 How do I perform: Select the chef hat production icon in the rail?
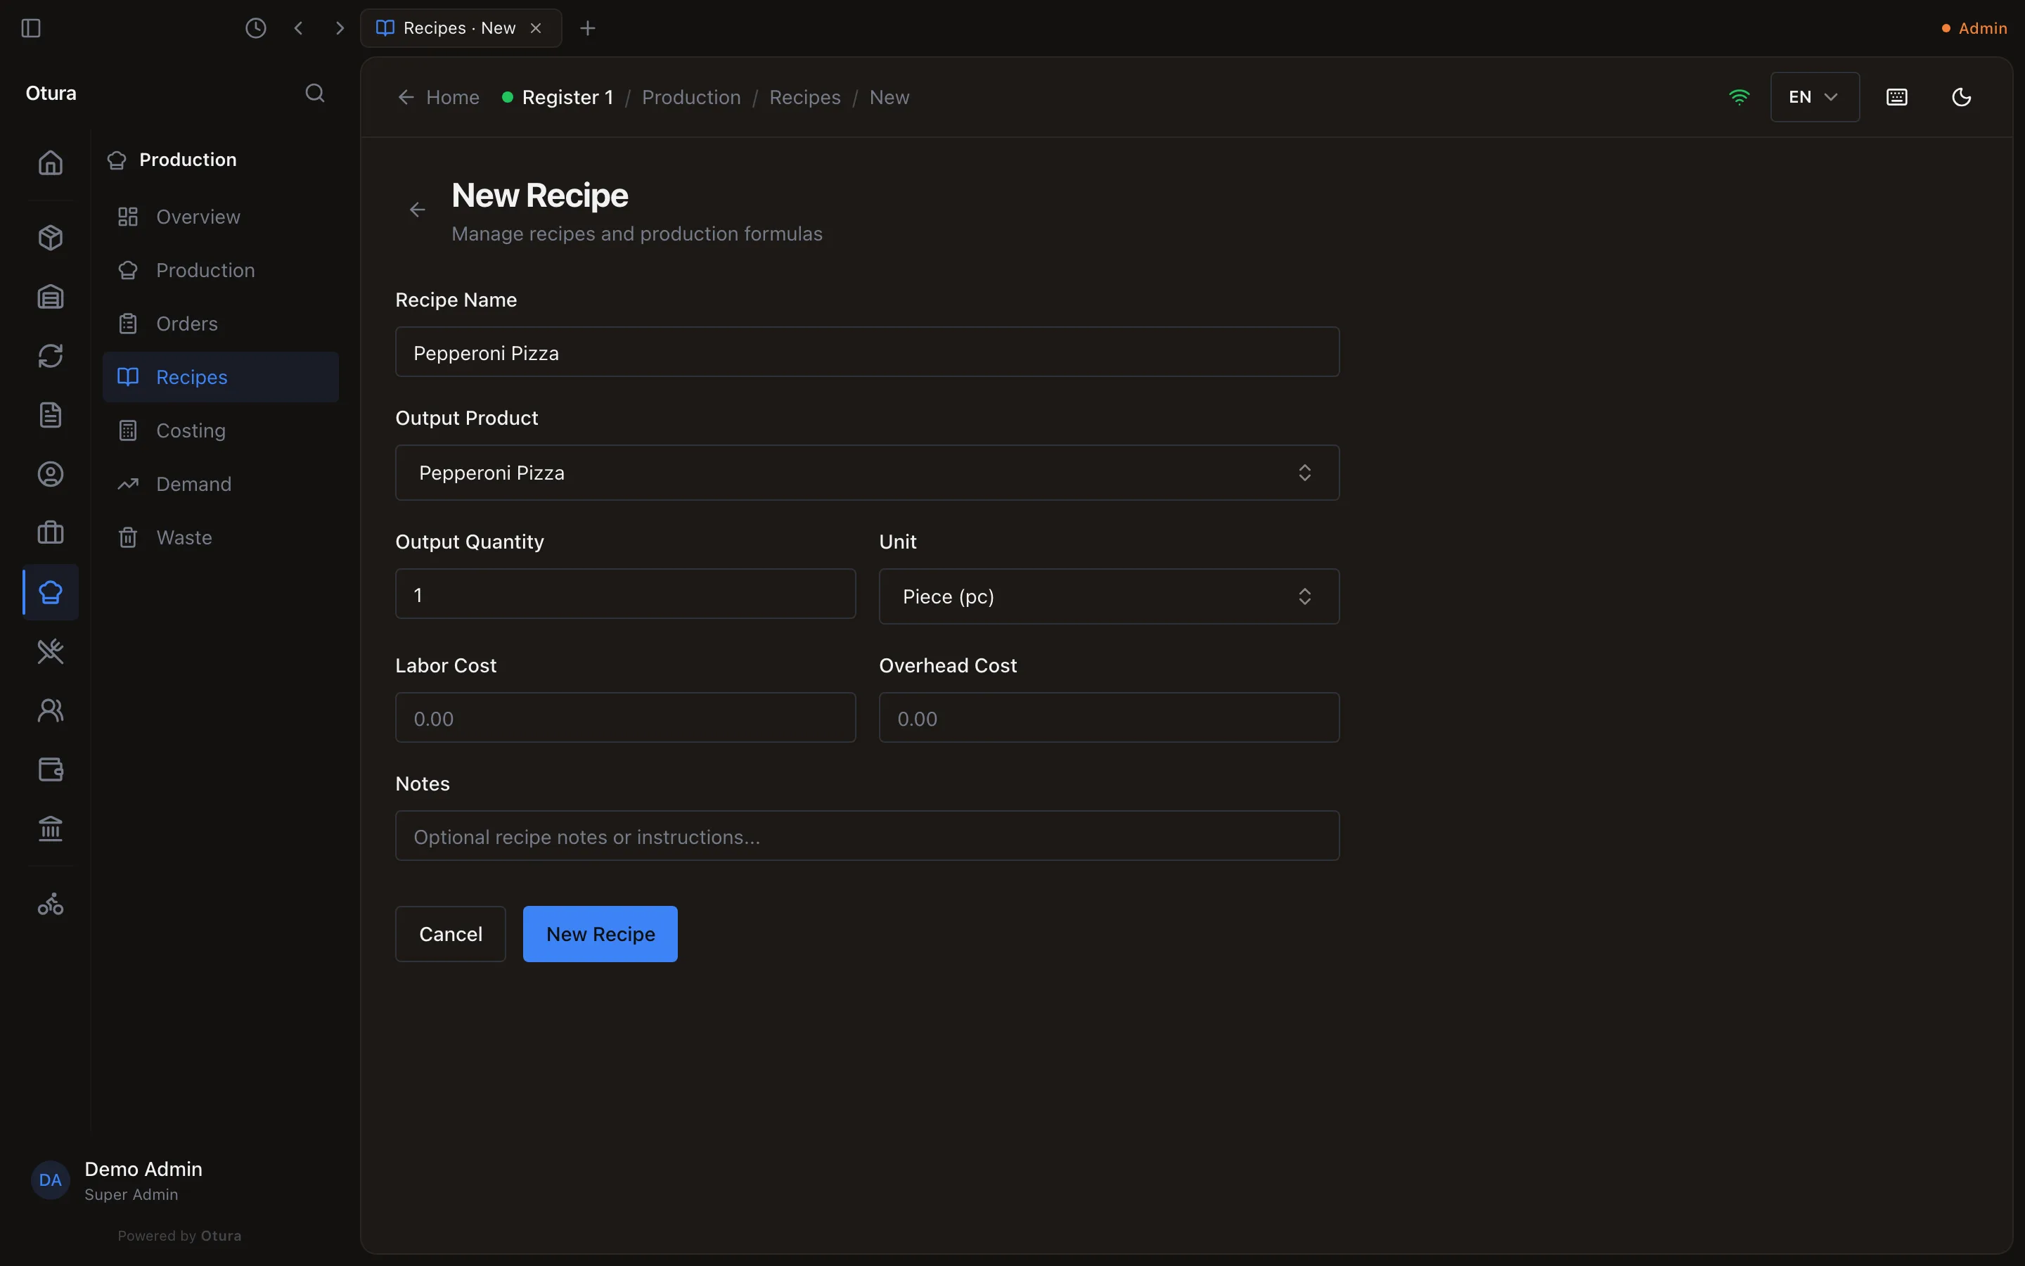pyautogui.click(x=50, y=592)
